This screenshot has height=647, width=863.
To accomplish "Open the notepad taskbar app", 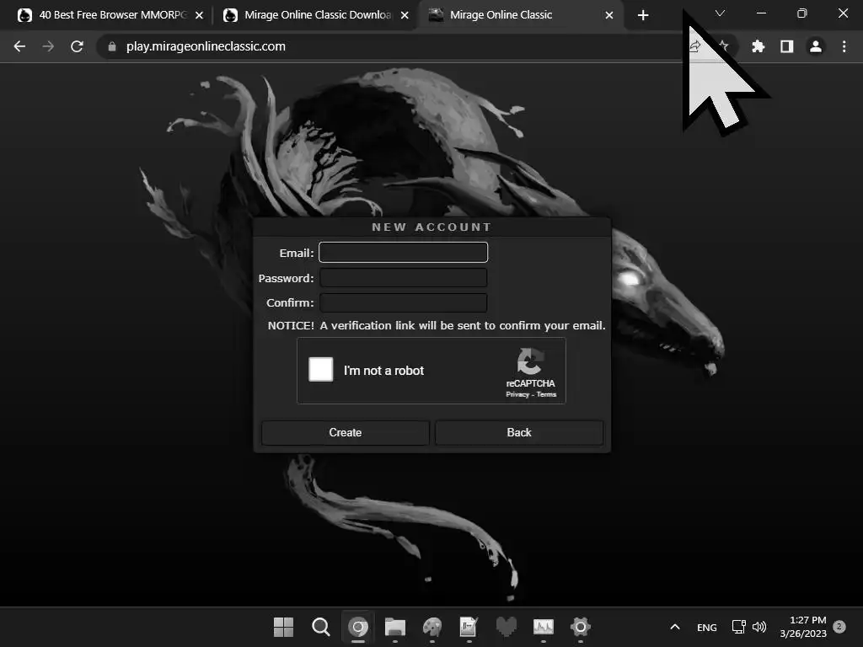I will pos(469,627).
